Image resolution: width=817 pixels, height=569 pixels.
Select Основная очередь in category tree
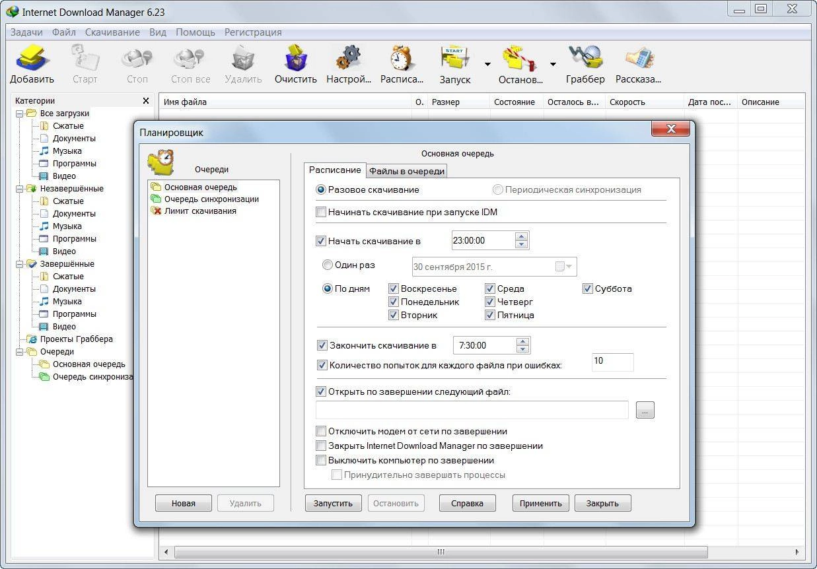pos(89,364)
